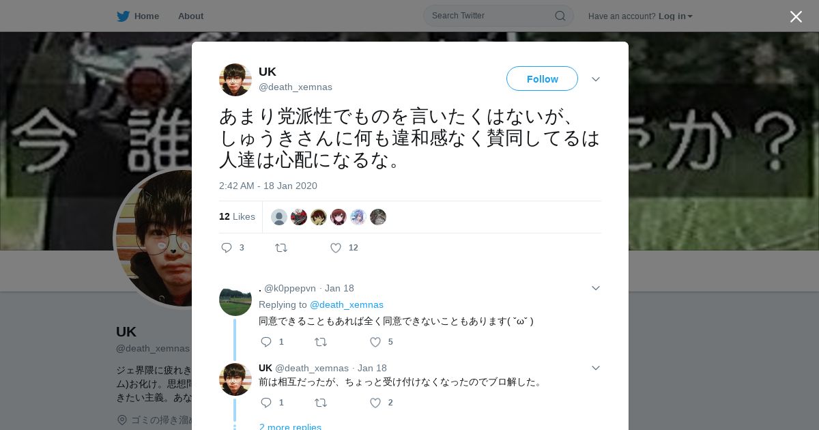Go to Home in the top bar
The width and height of the screenshot is (819, 430).
[x=147, y=16]
